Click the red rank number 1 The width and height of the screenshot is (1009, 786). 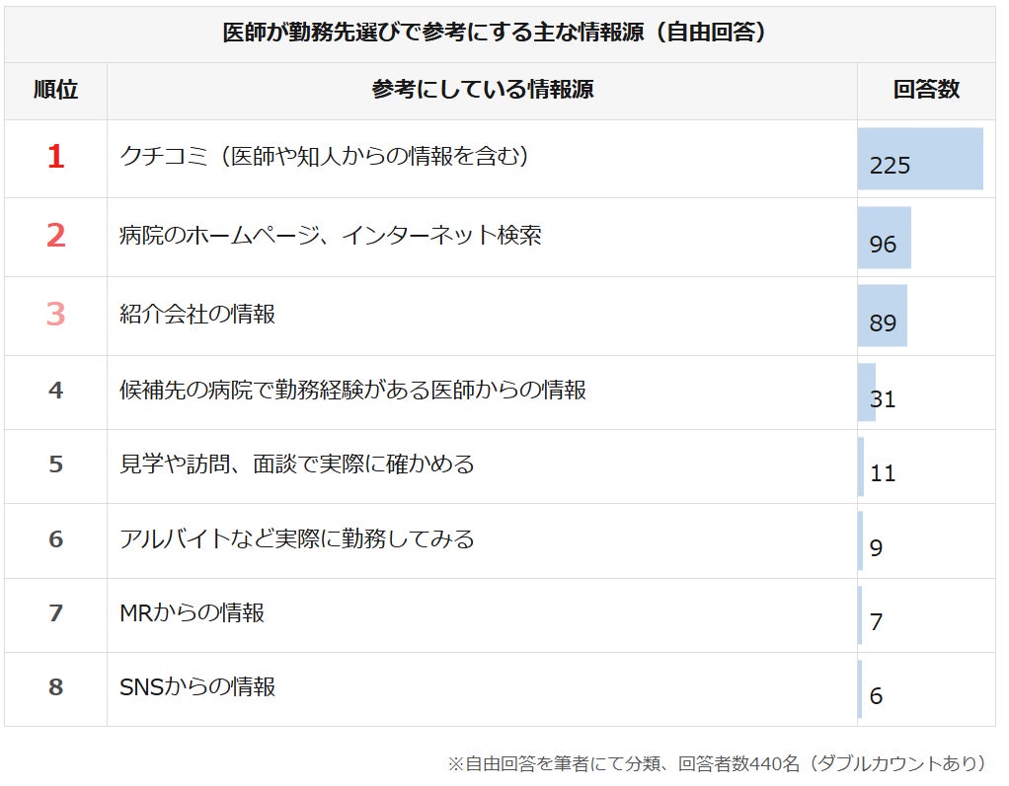55,157
